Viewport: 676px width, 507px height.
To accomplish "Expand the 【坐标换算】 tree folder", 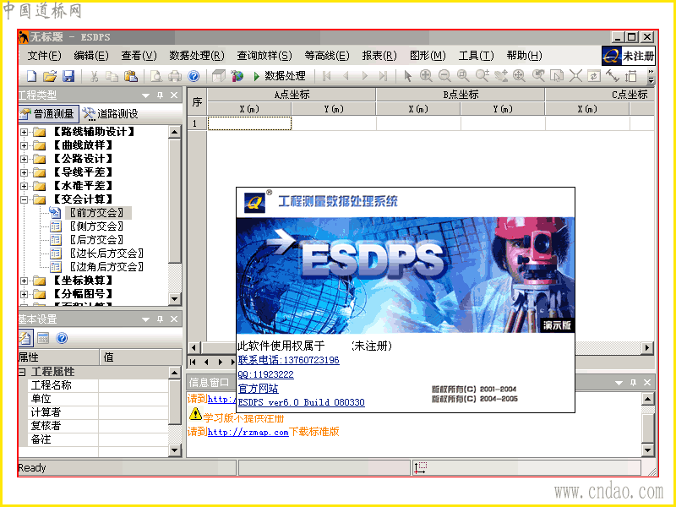I will click(x=25, y=281).
